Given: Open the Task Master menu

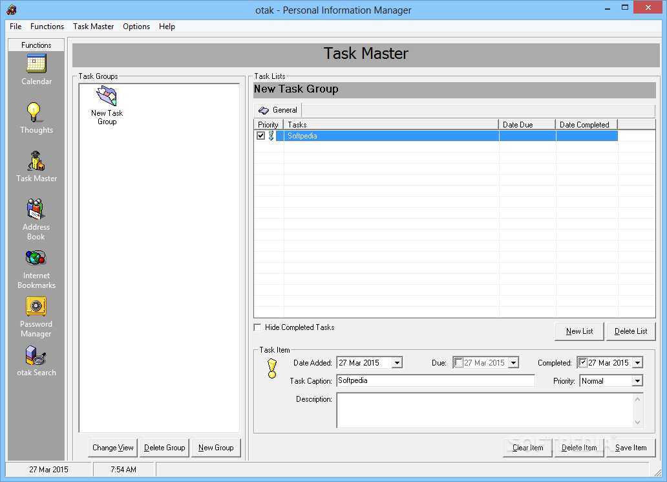Looking at the screenshot, I should pos(94,27).
